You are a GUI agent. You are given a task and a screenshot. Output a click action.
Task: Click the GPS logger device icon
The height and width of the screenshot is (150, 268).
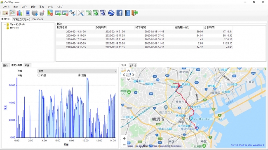click(x=28, y=13)
